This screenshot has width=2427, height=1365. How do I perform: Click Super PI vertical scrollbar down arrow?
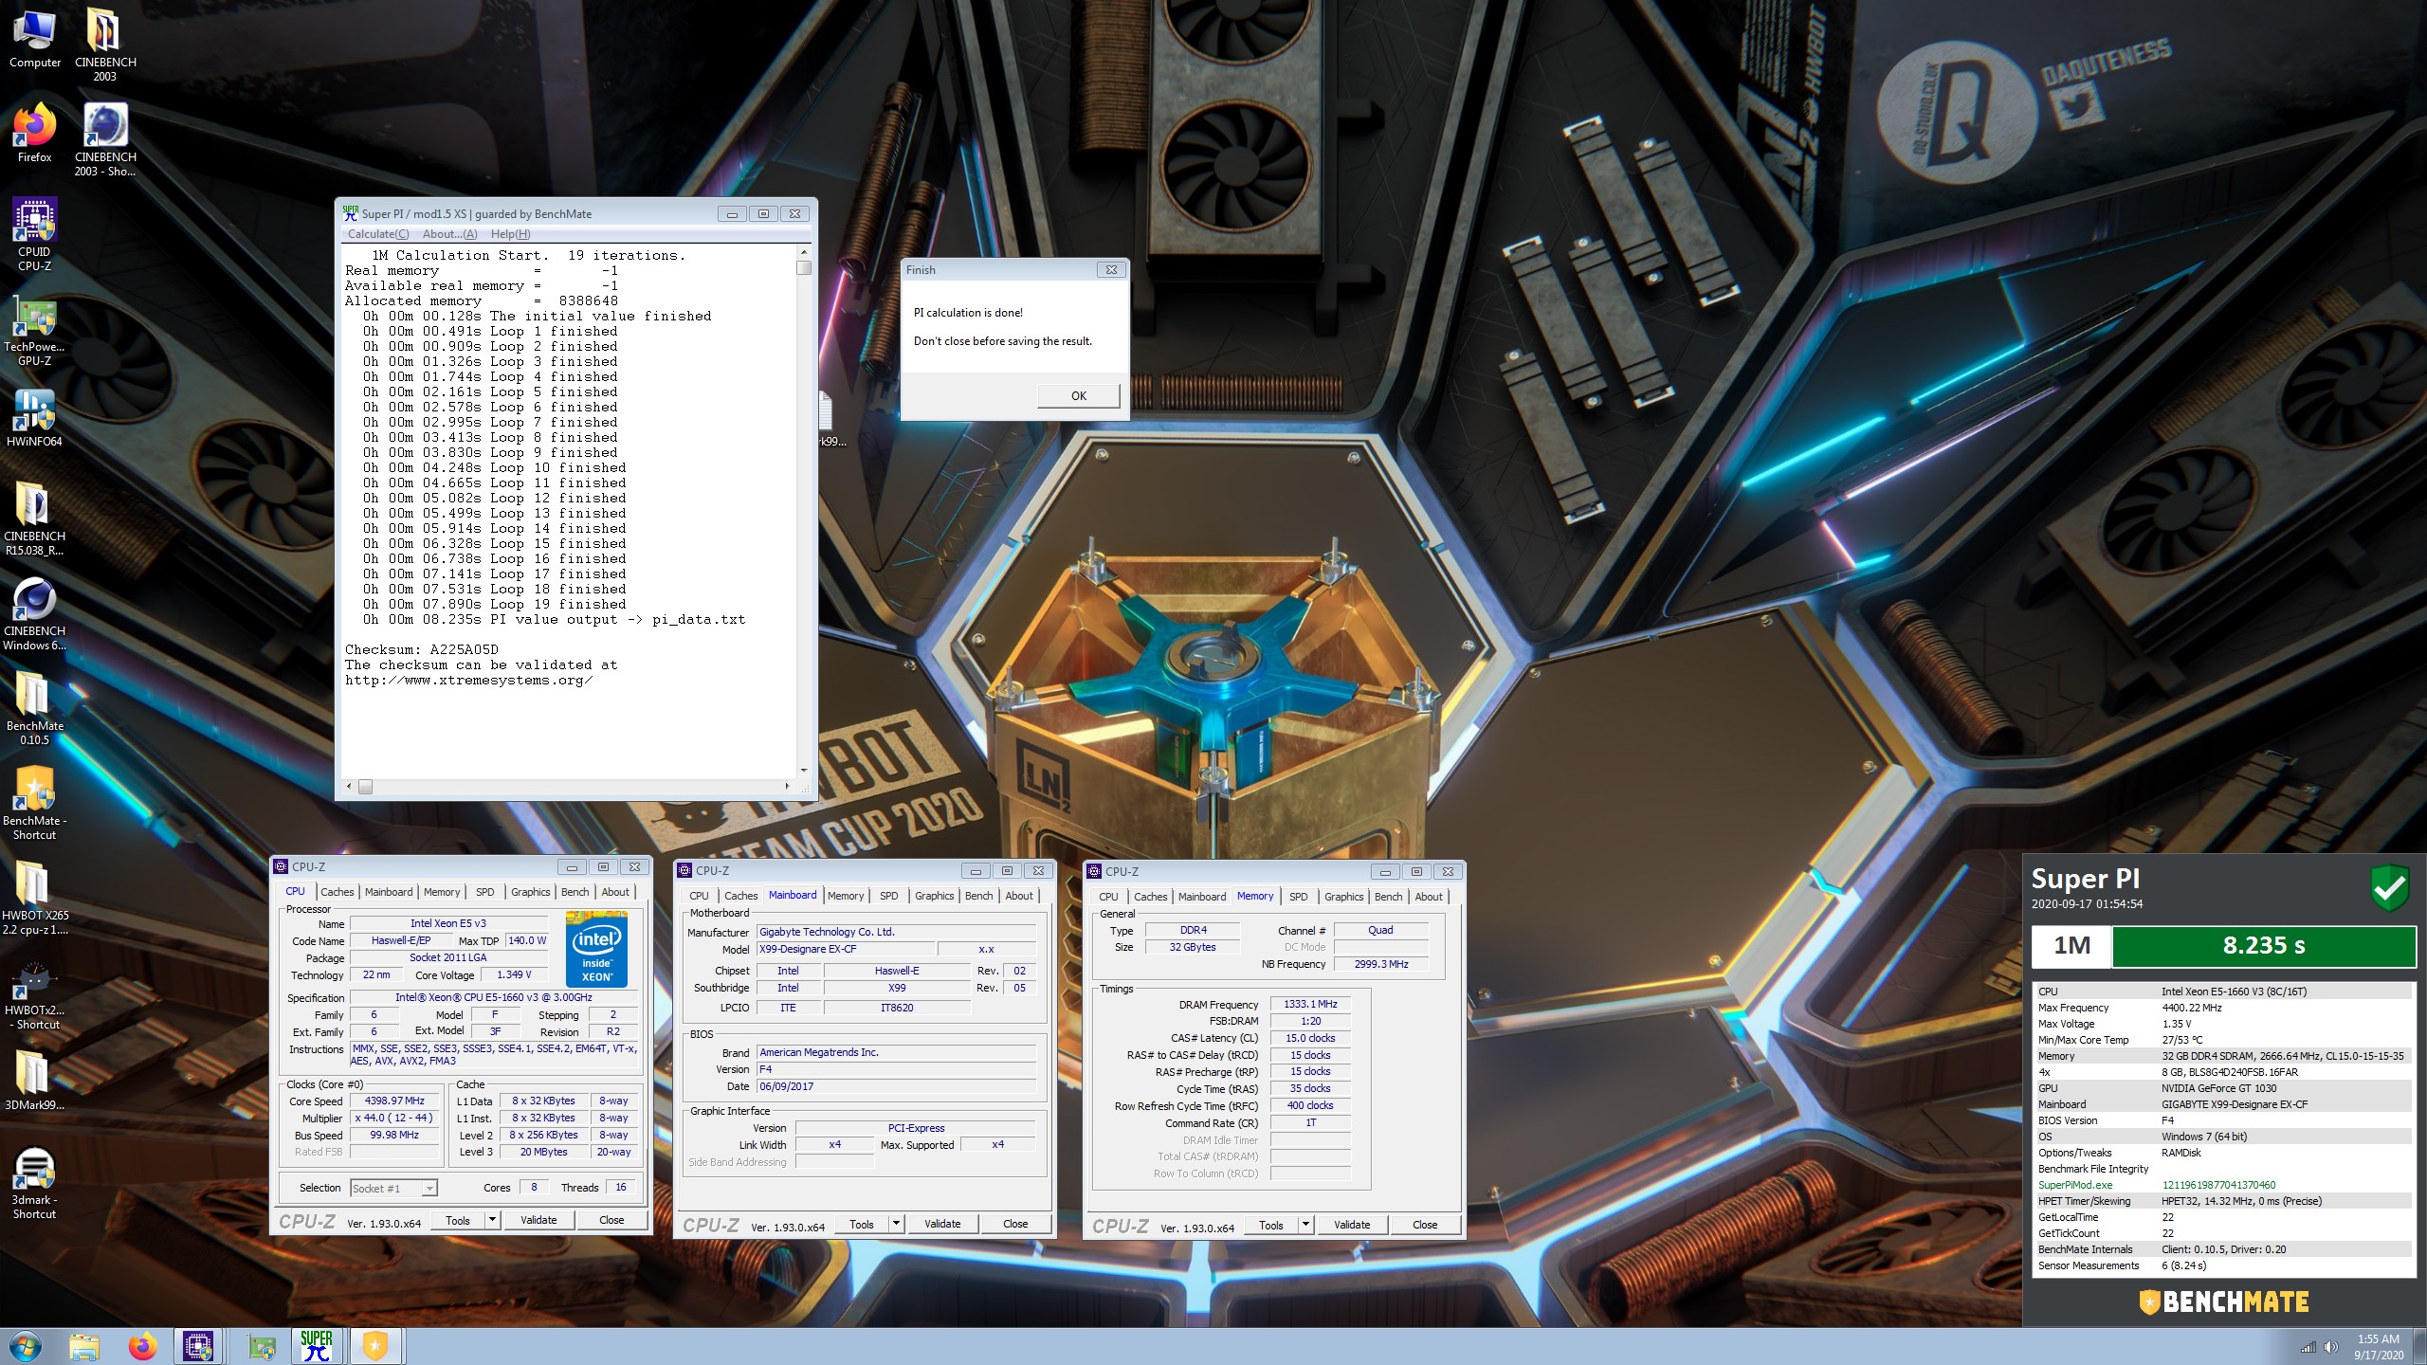[804, 771]
